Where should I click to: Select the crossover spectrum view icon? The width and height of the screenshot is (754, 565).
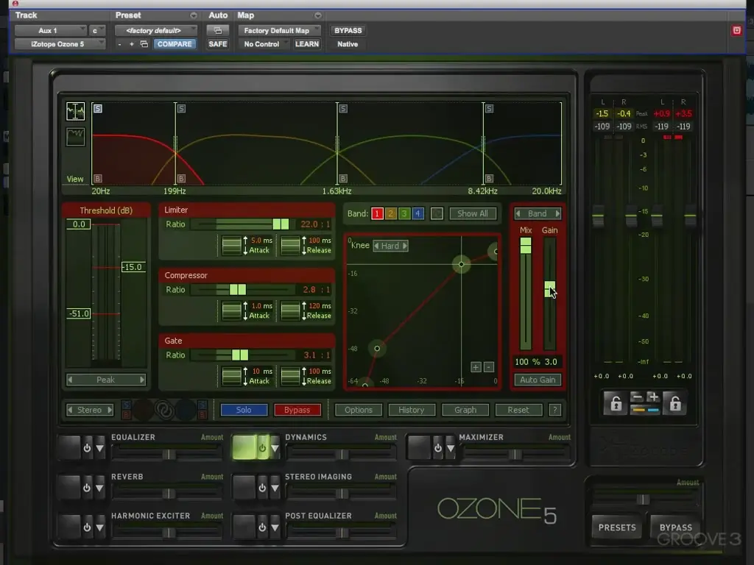76,112
